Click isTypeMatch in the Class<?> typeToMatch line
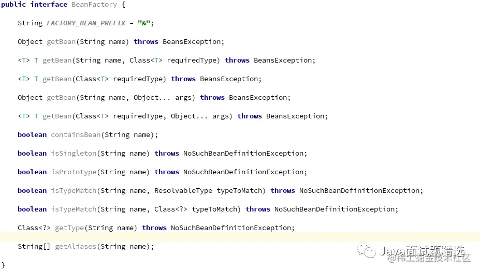The image size is (480, 272). tap(74, 209)
